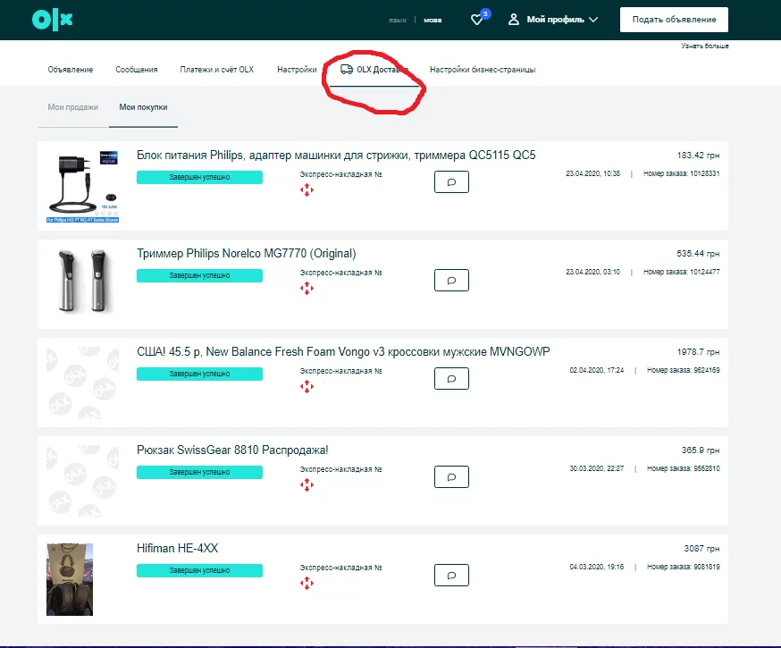The height and width of the screenshot is (648, 781).
Task: Open favorites heart icon
Action: [x=476, y=20]
